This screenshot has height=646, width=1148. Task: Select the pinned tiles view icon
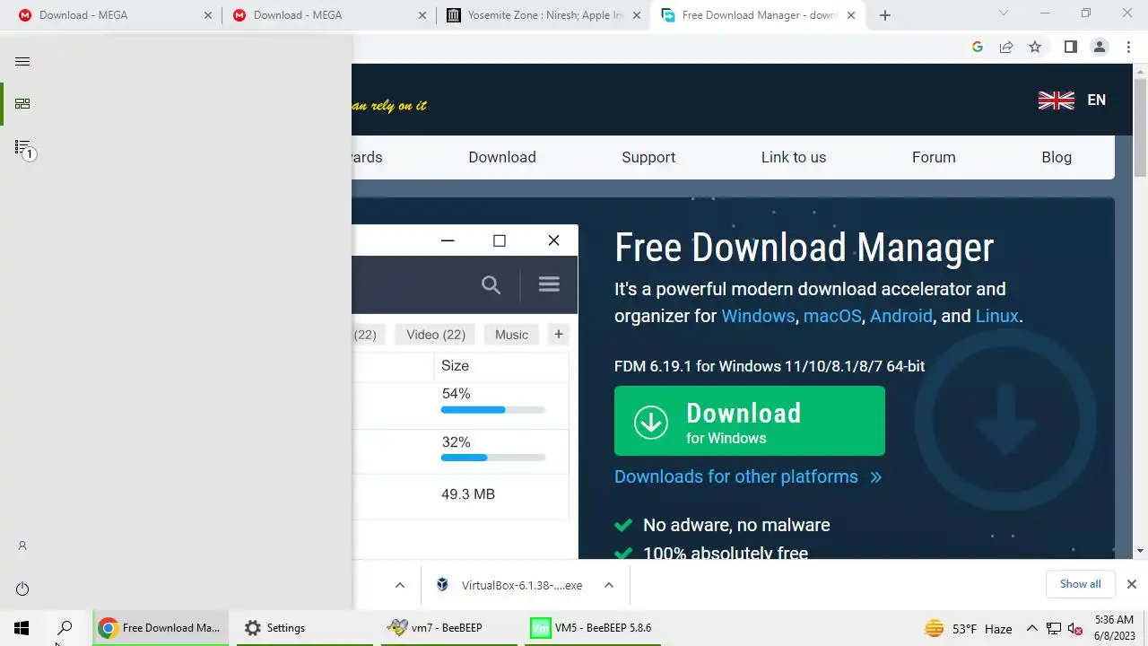point(22,103)
